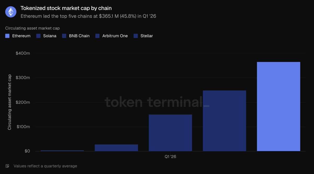Select the Stellar legend label

click(x=147, y=36)
